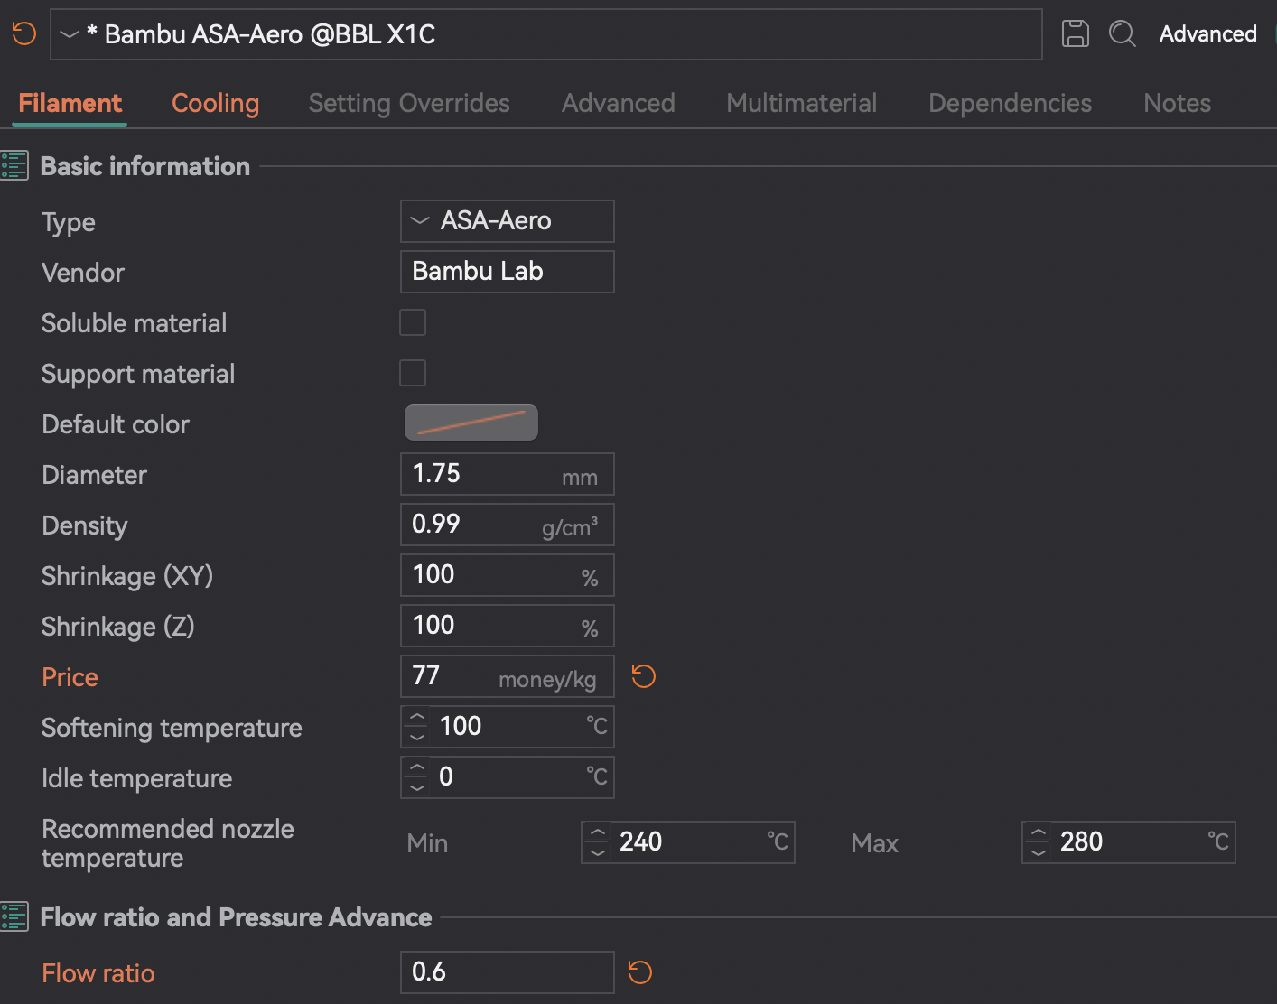Open the Advanced tab

pos(619,104)
